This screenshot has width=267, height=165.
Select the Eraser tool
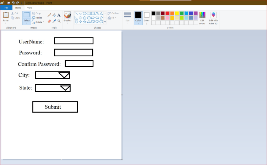[49, 21]
